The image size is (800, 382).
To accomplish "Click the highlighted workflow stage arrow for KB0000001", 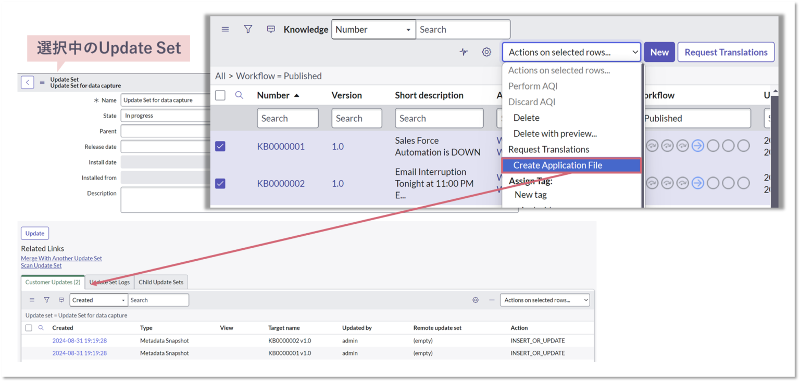I will pos(697,146).
